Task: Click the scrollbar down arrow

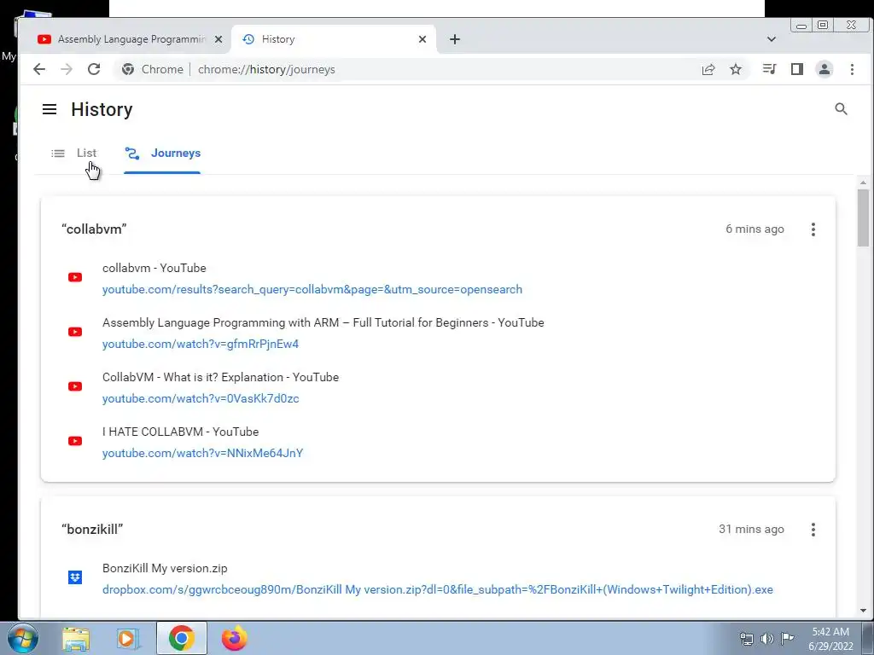Action: pos(863,611)
